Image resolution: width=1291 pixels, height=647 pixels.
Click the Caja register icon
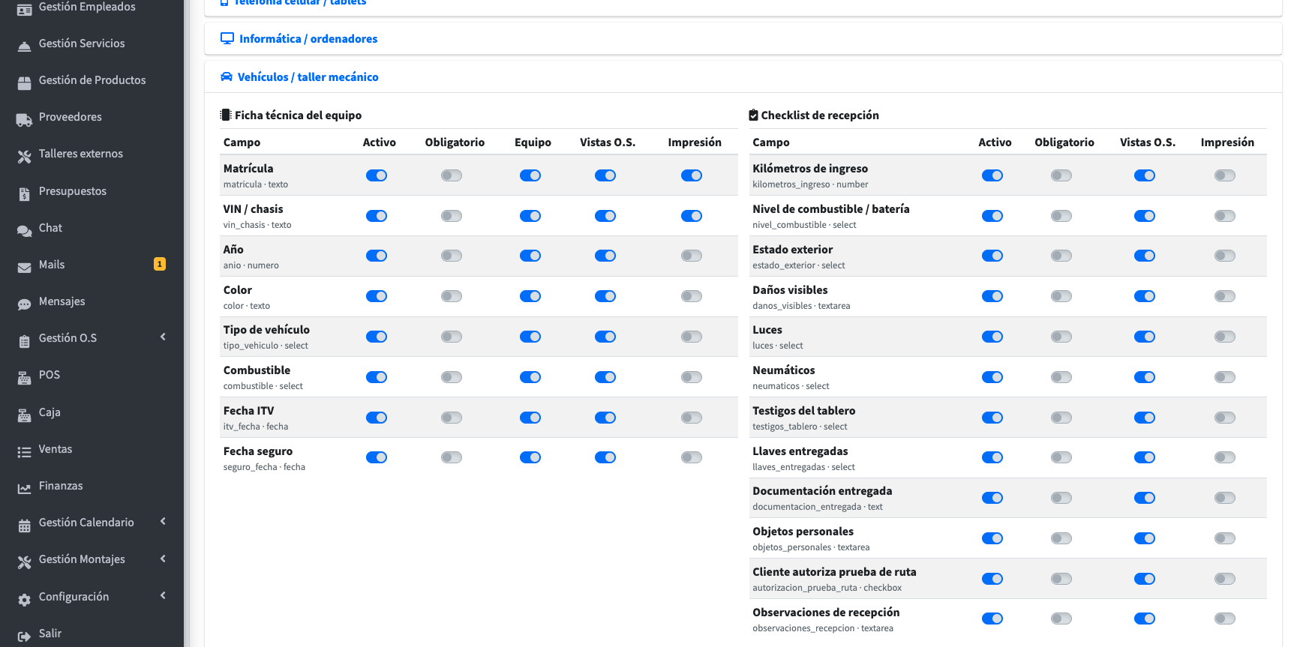click(x=24, y=415)
